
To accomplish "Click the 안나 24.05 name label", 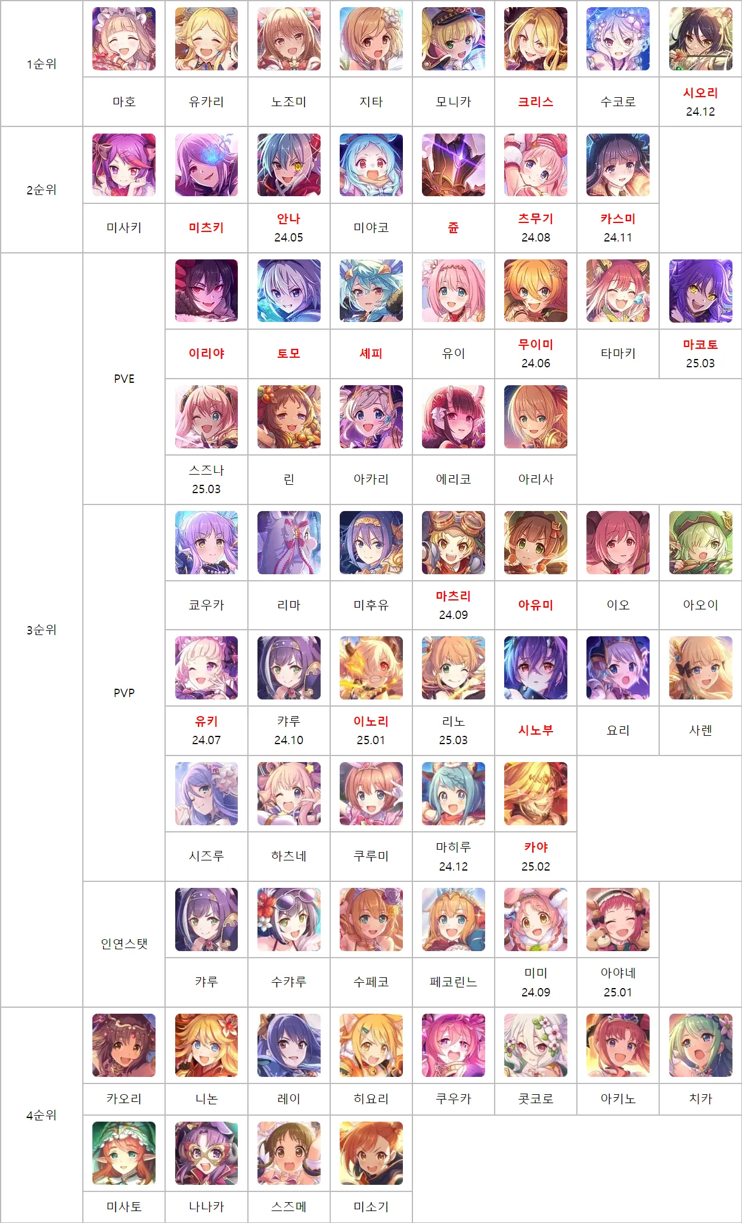I will (288, 228).
